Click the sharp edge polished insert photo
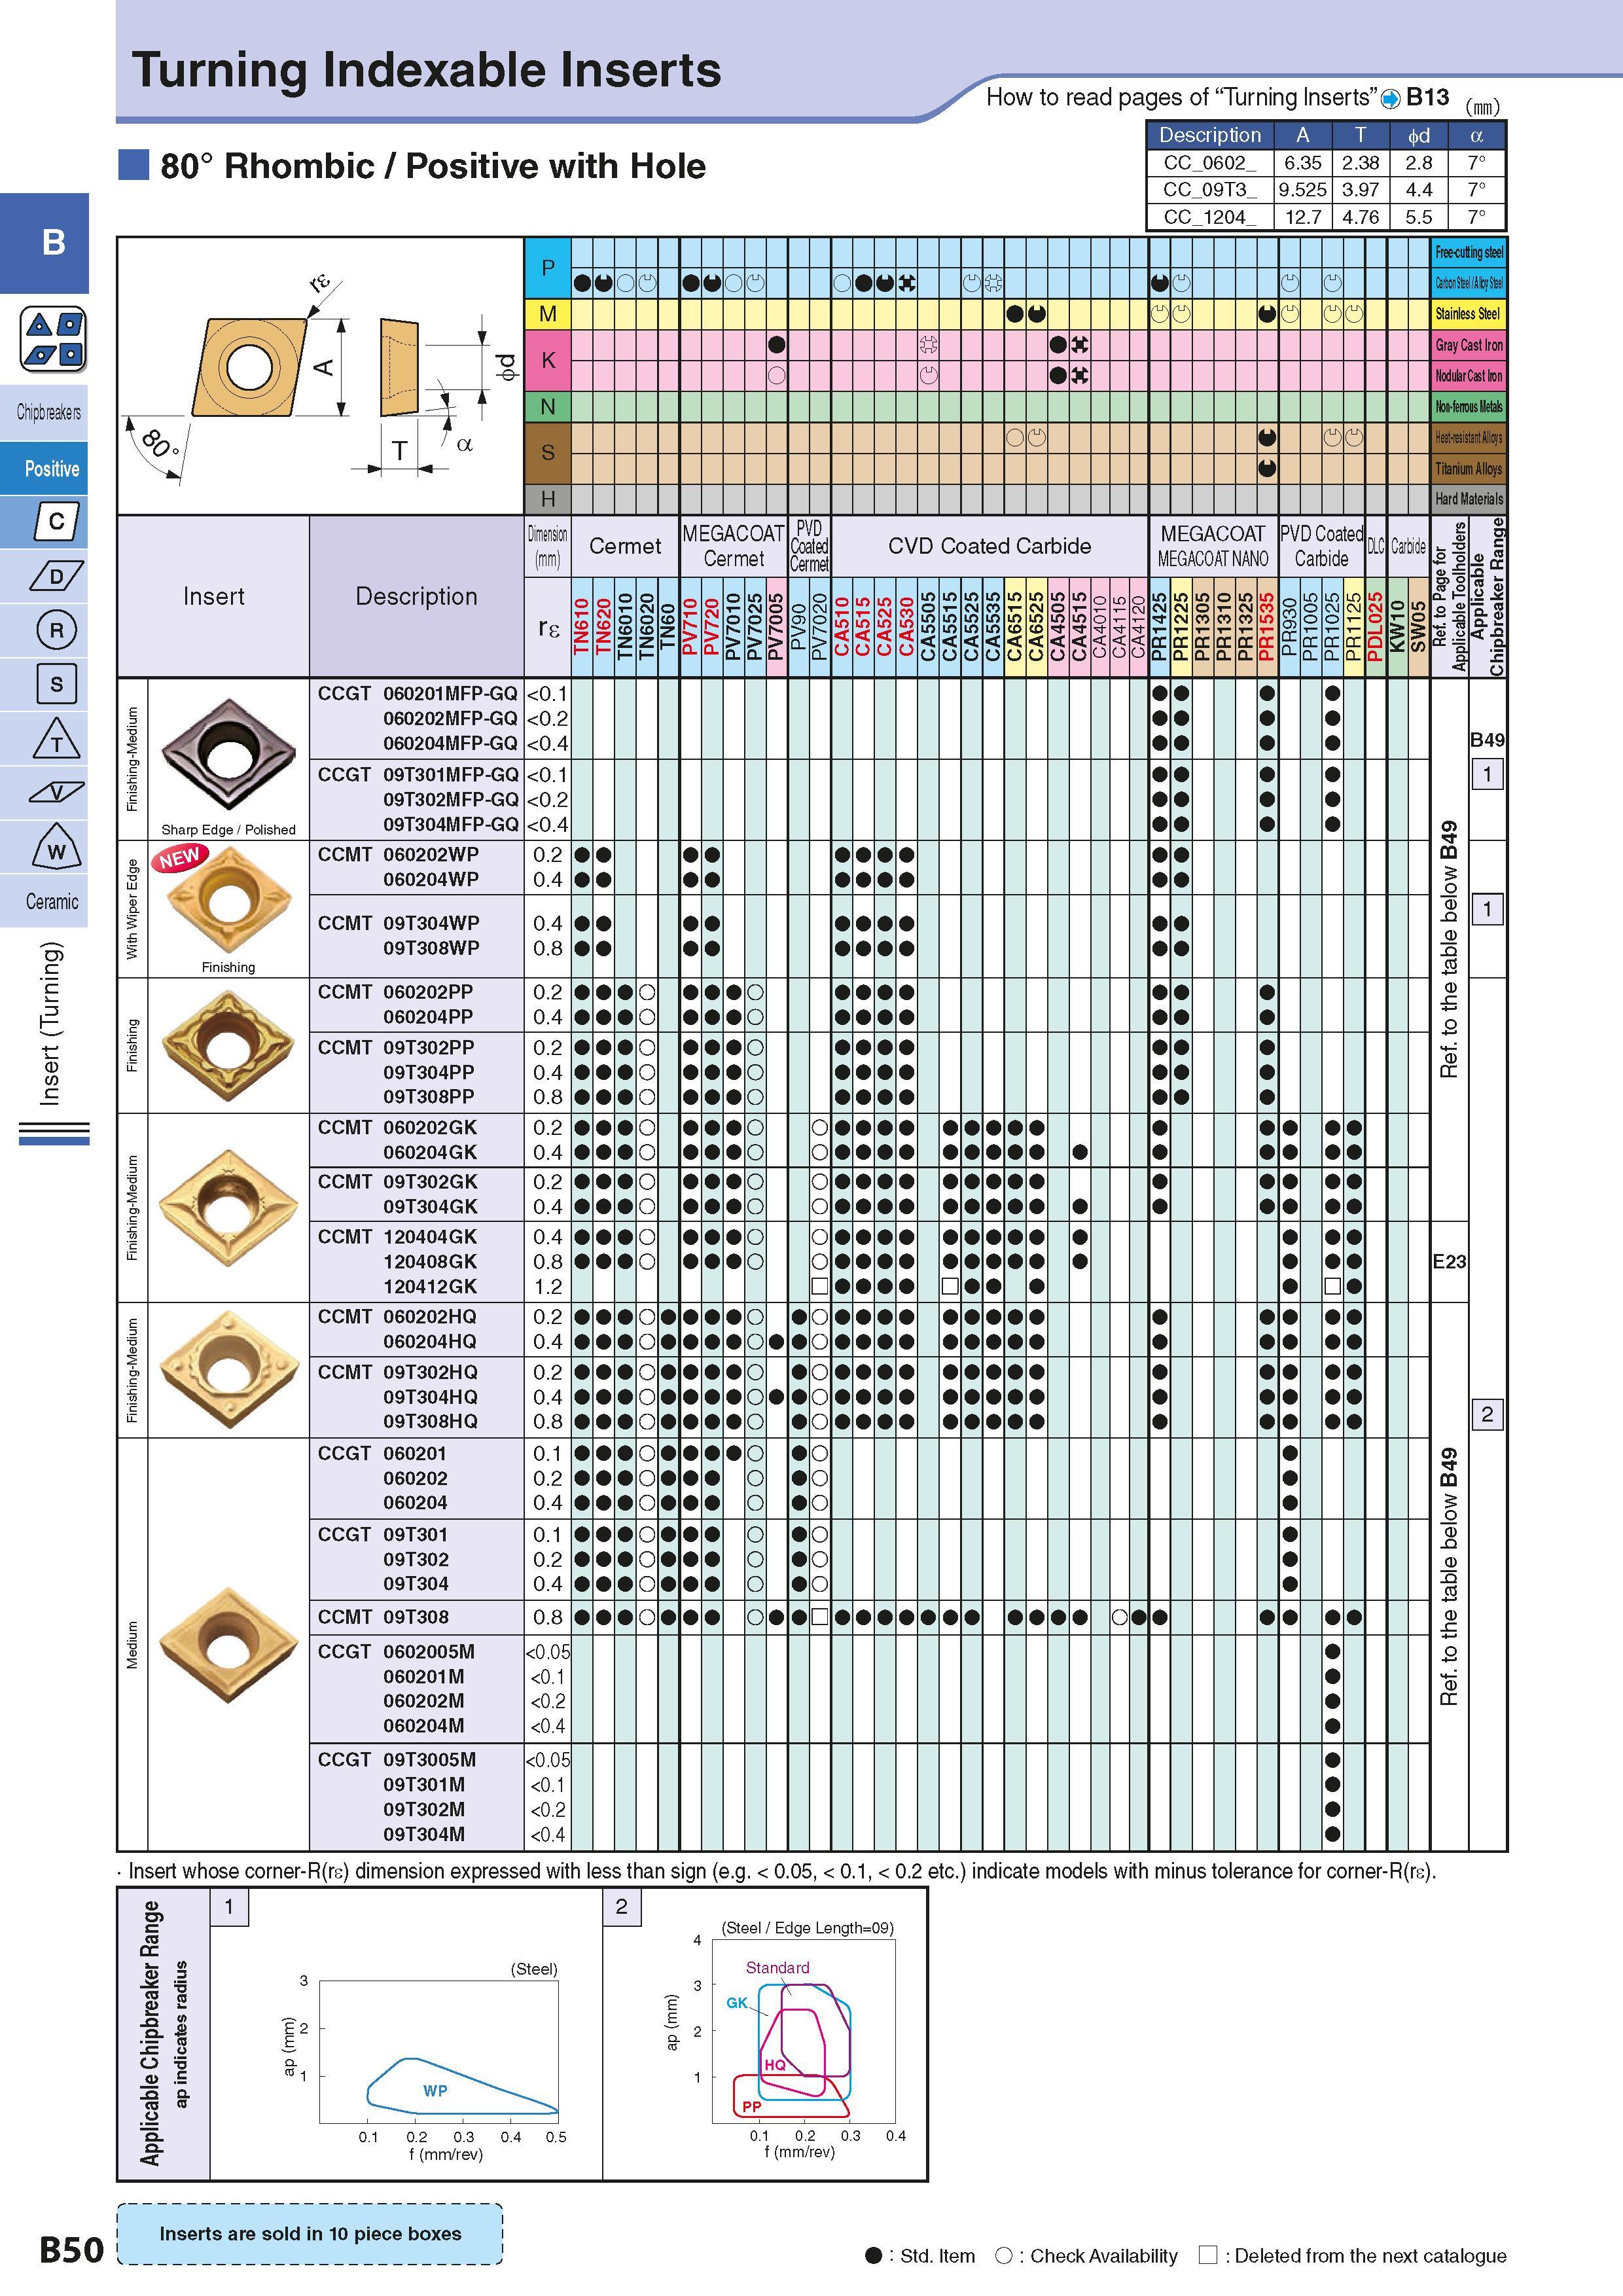This screenshot has height=2296, width=1623. coord(229,755)
